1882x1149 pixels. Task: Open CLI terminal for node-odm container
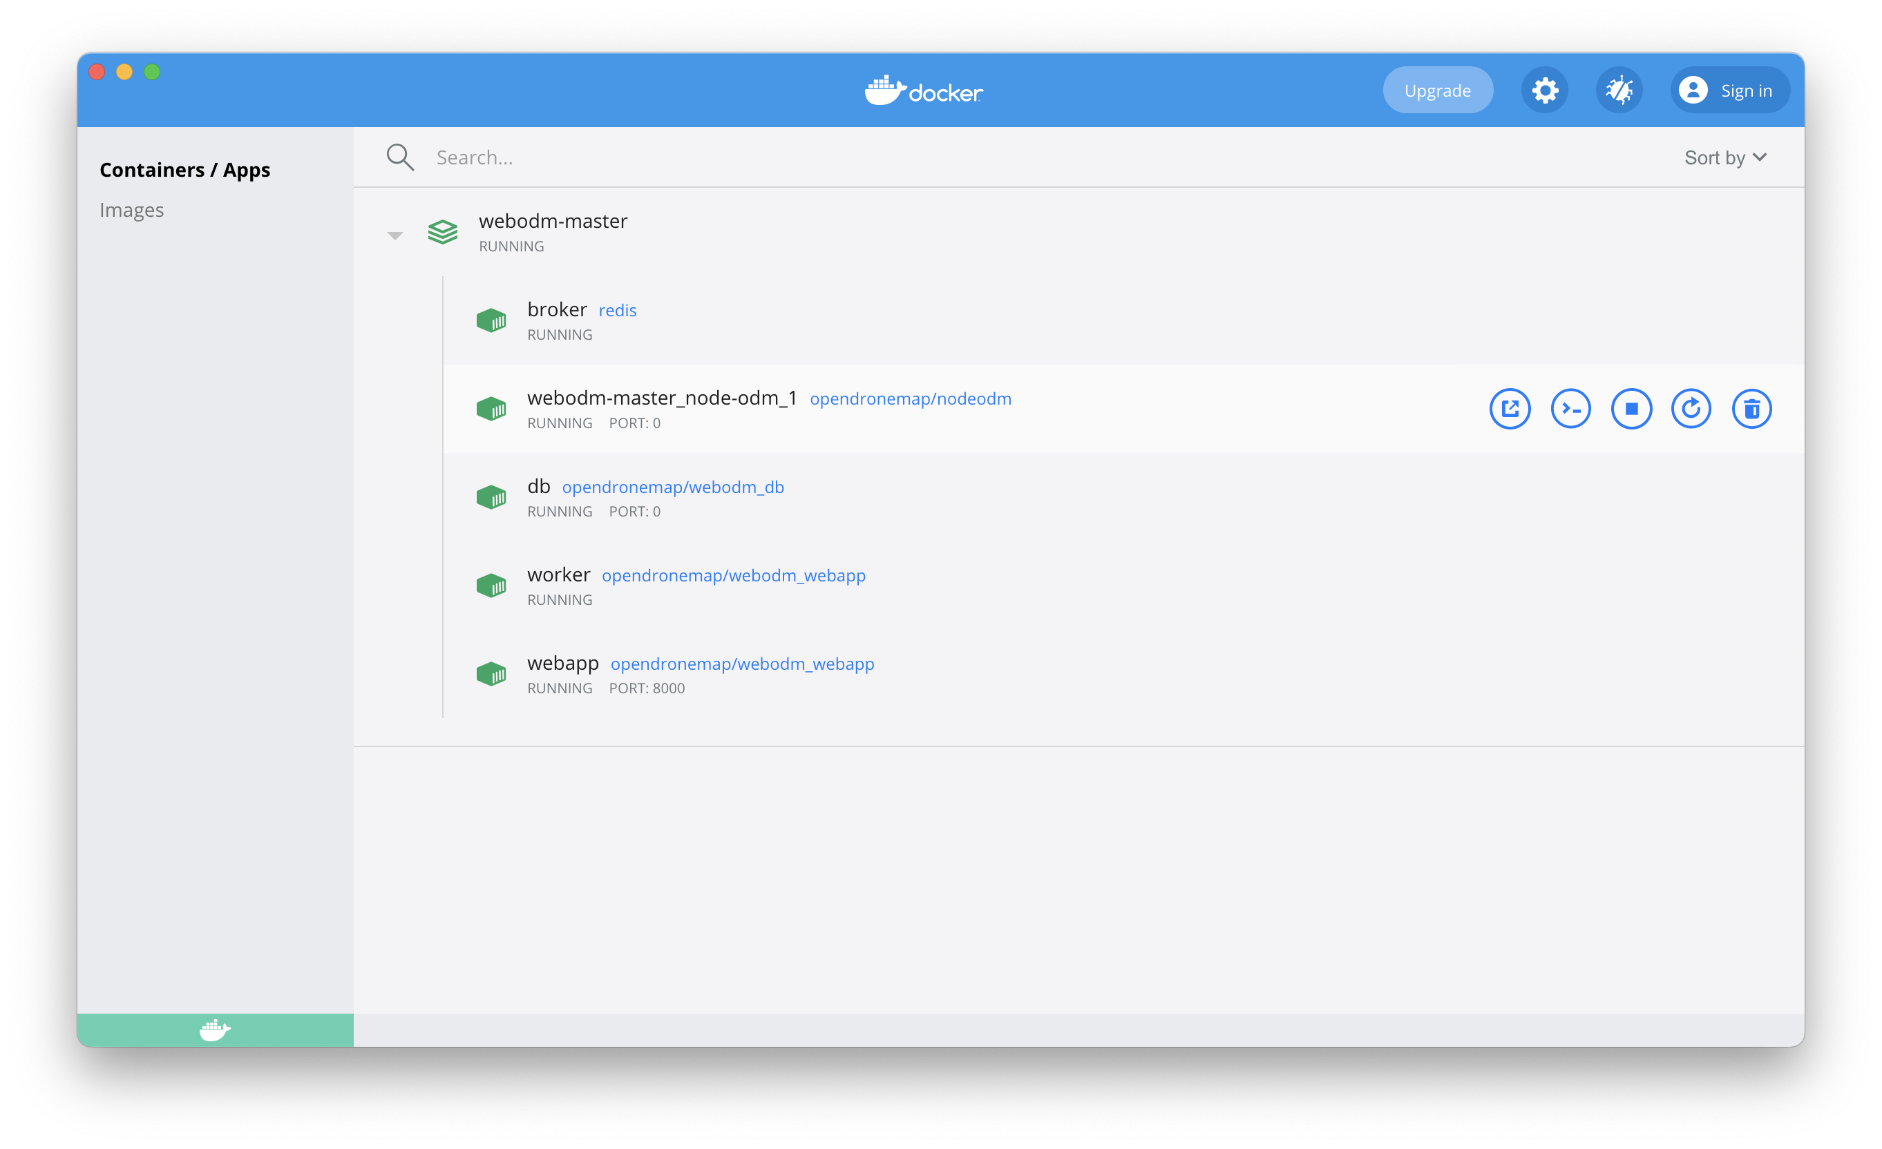coord(1570,409)
